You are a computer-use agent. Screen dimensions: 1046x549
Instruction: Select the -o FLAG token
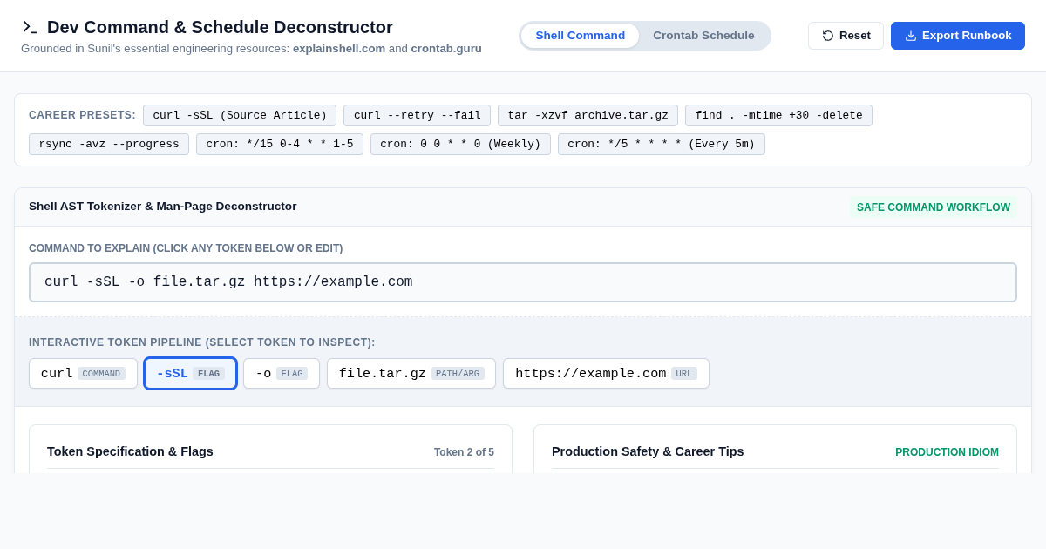coord(282,374)
